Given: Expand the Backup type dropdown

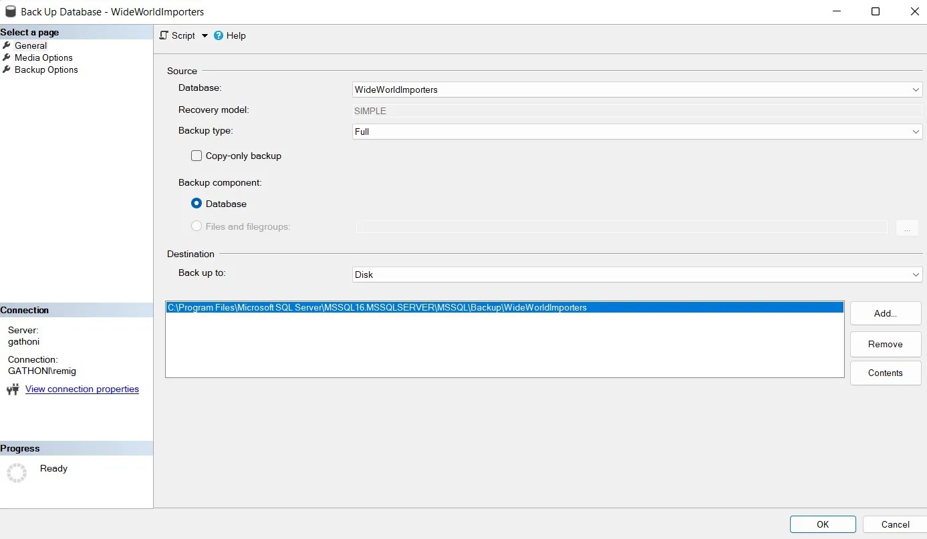Looking at the screenshot, I should coord(916,132).
